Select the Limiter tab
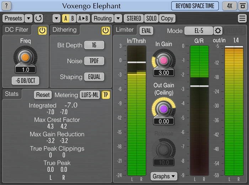249x185 pixels. point(125,30)
